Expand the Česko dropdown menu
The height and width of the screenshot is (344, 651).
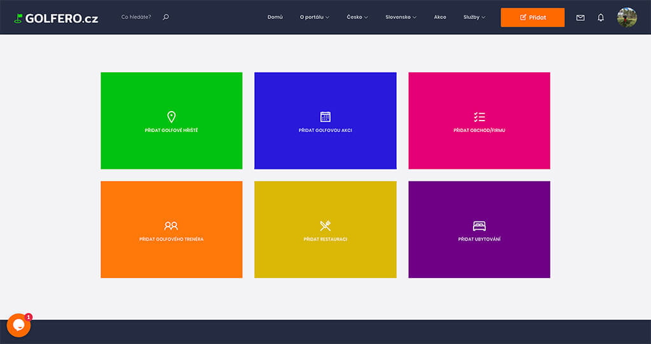pyautogui.click(x=357, y=17)
